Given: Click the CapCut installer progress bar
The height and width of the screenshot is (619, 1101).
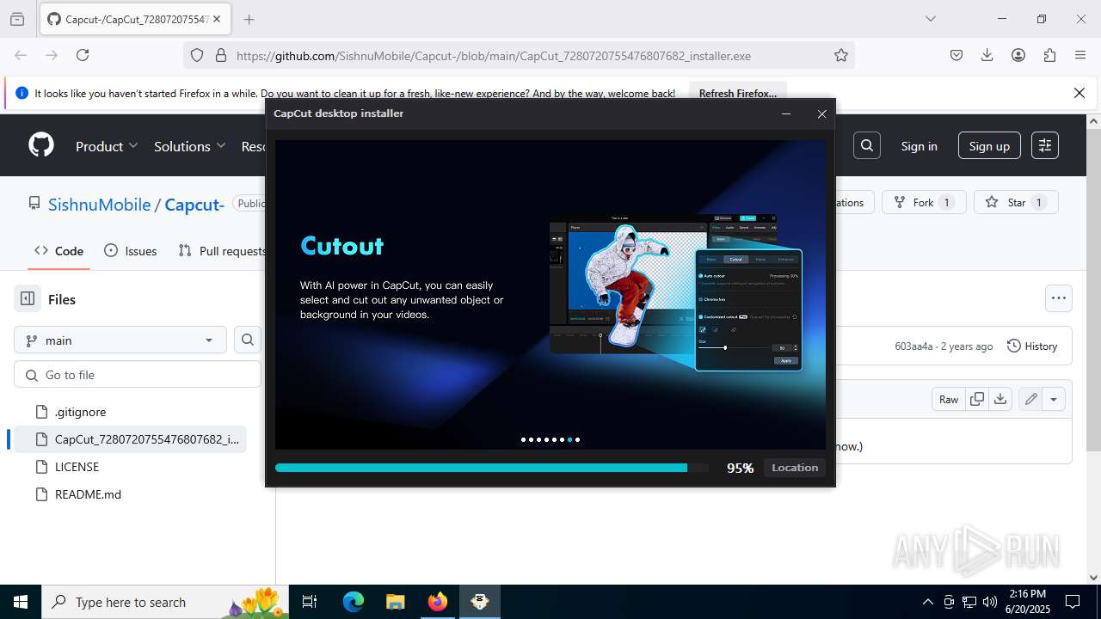Looking at the screenshot, I should pos(492,468).
